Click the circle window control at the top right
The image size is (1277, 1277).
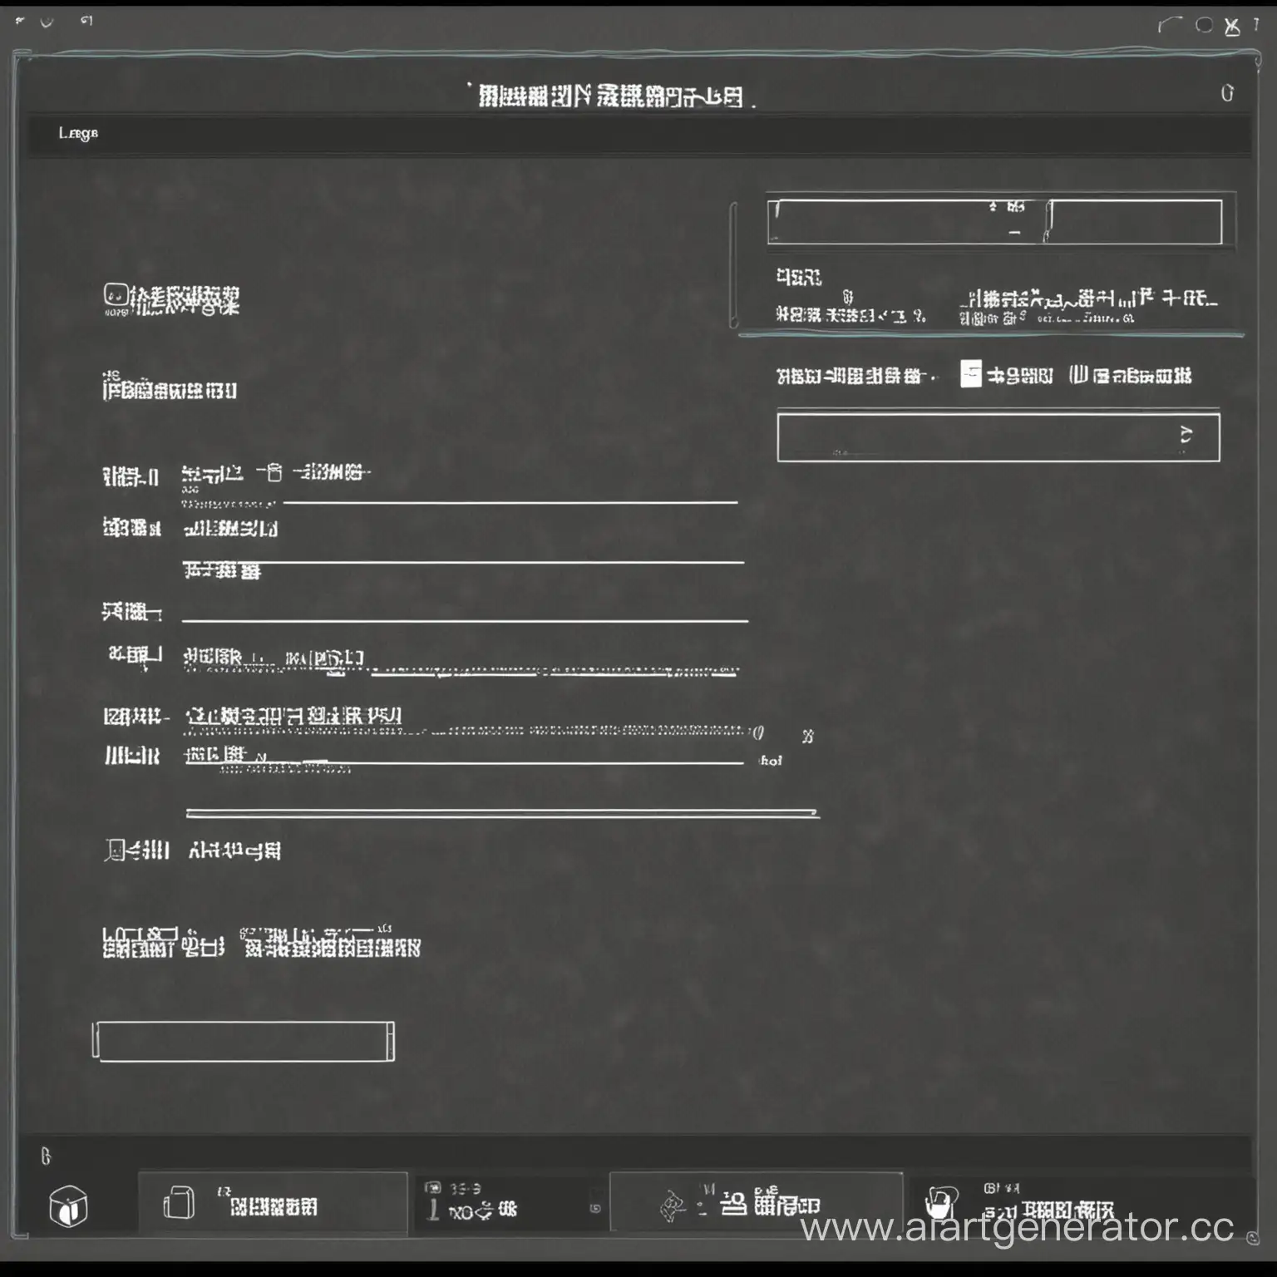coord(1204,25)
